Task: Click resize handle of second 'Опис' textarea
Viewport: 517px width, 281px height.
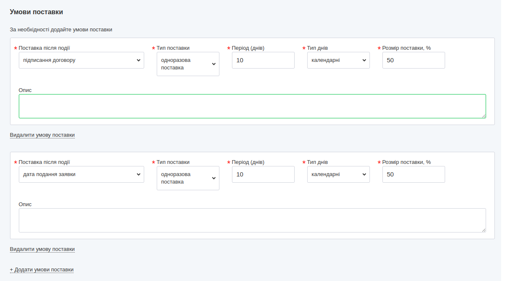Action: (484, 230)
